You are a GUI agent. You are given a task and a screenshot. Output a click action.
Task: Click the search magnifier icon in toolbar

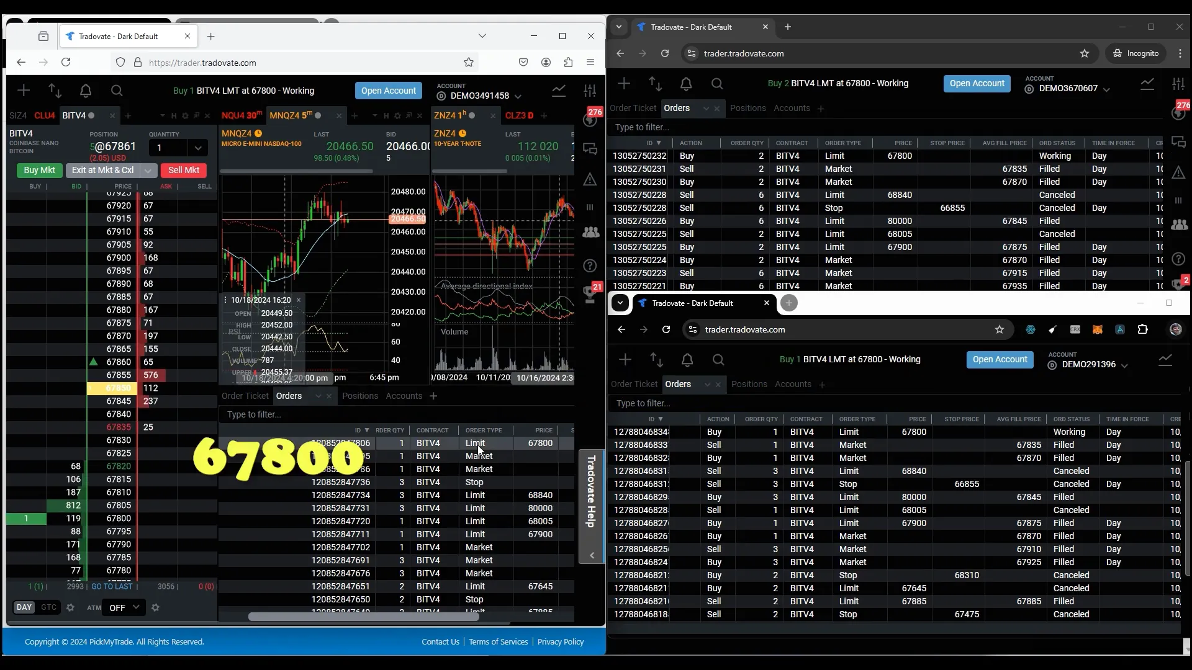tap(116, 90)
